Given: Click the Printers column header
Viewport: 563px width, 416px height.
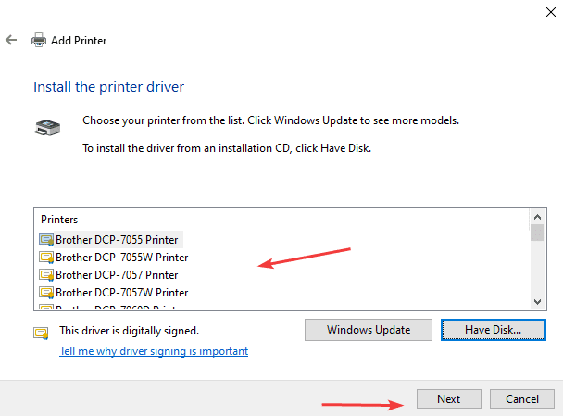Looking at the screenshot, I should [x=59, y=220].
